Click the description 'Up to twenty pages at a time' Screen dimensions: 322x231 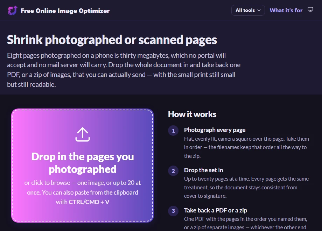tap(246, 187)
